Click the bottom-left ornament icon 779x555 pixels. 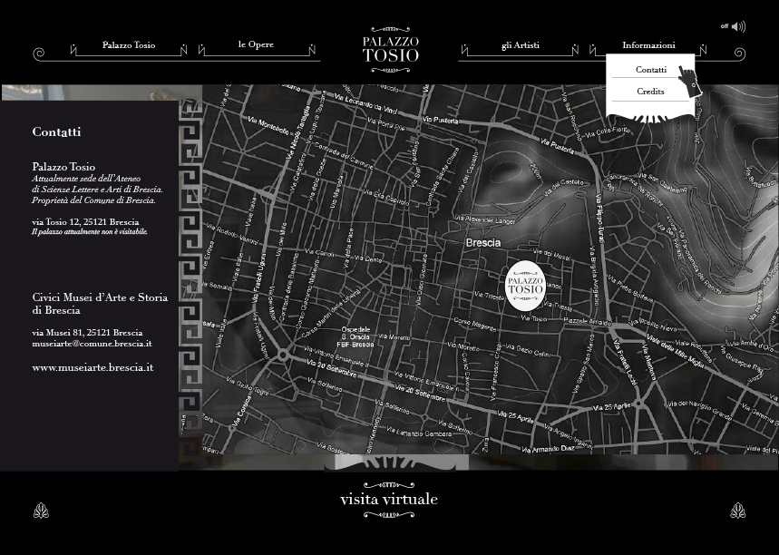point(41,511)
